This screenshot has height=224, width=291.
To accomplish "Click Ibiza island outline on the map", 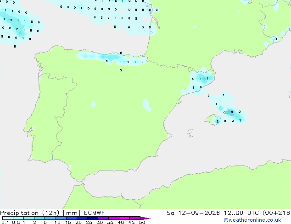I will pyautogui.click(x=190, y=132).
